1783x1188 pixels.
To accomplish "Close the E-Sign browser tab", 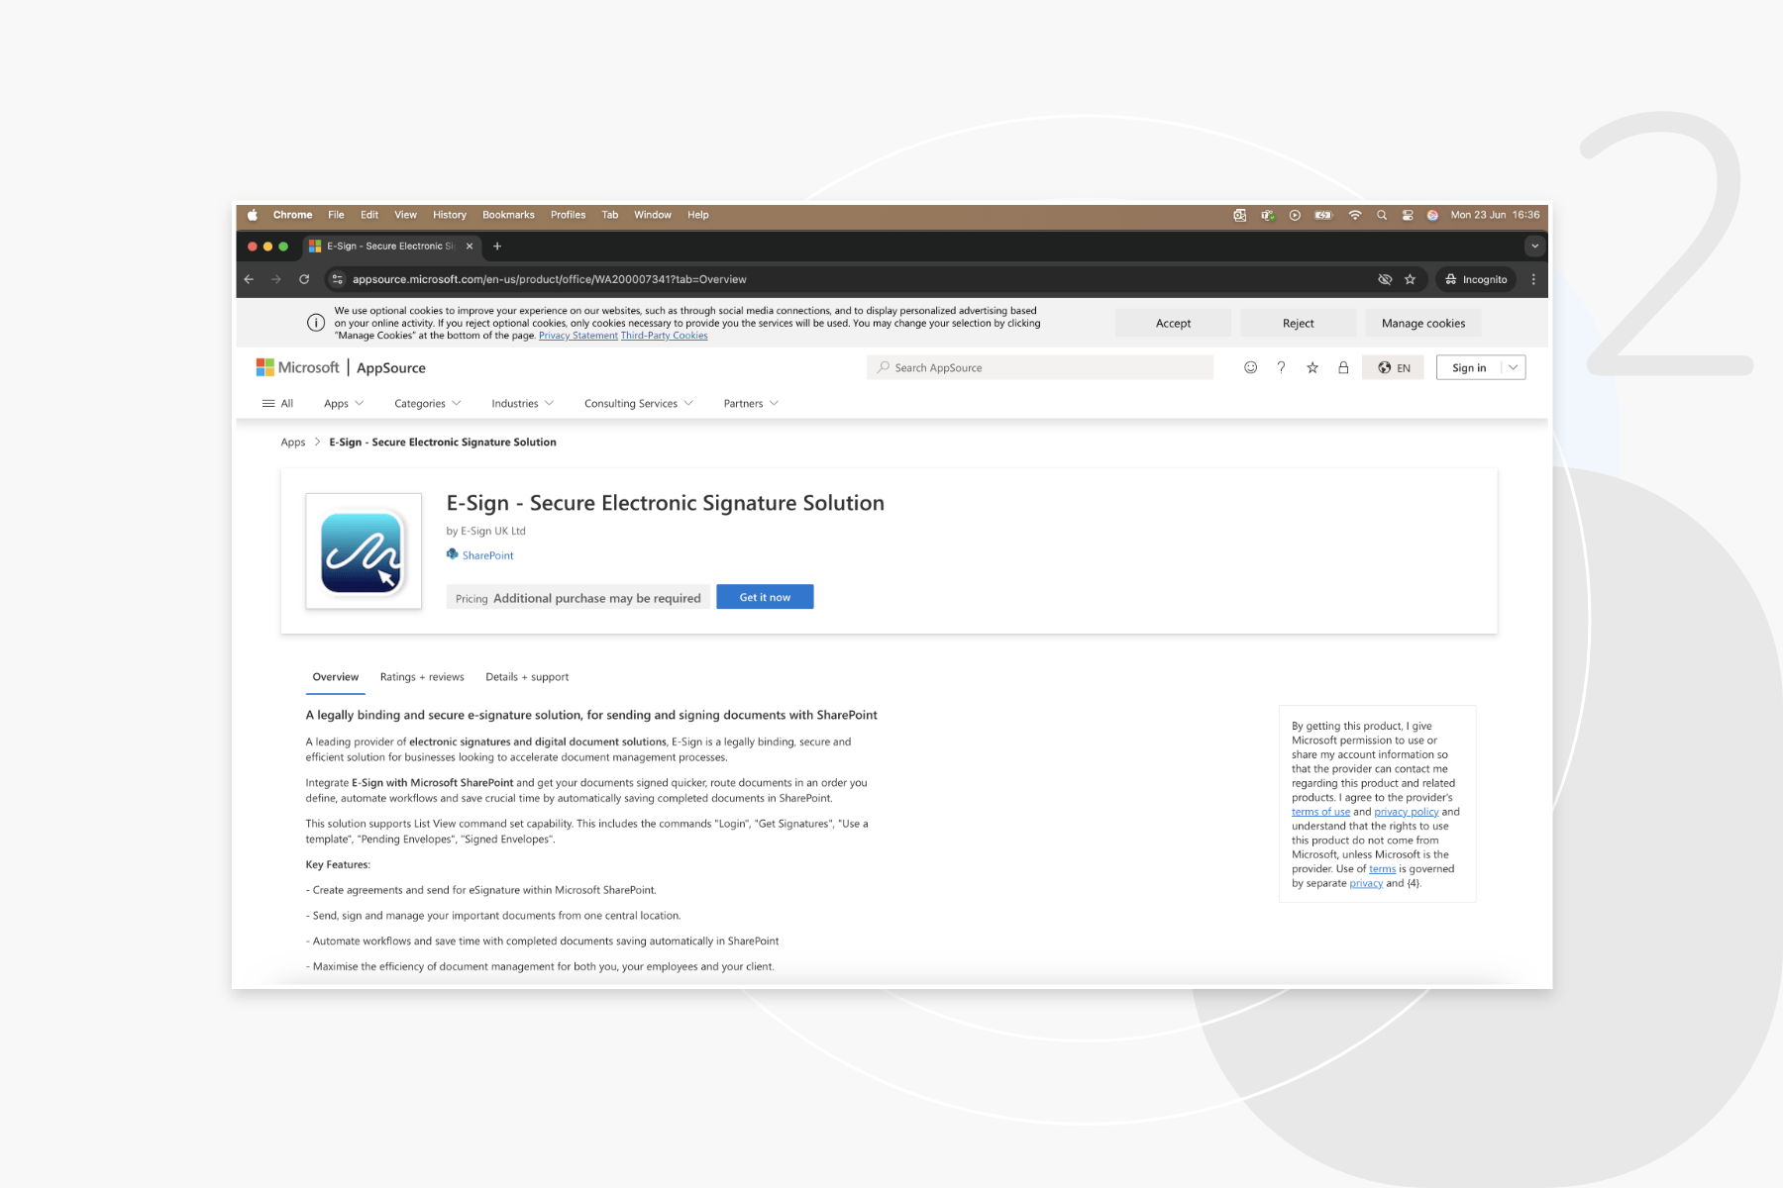I will pyautogui.click(x=470, y=247).
